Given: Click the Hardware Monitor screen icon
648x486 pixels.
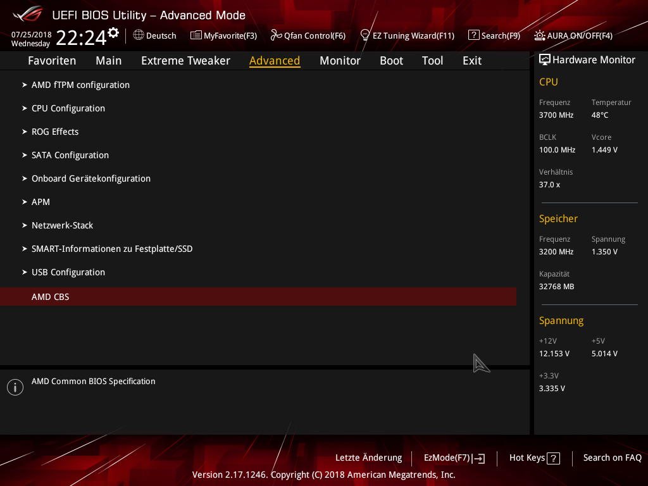Looking at the screenshot, I should pyautogui.click(x=545, y=60).
